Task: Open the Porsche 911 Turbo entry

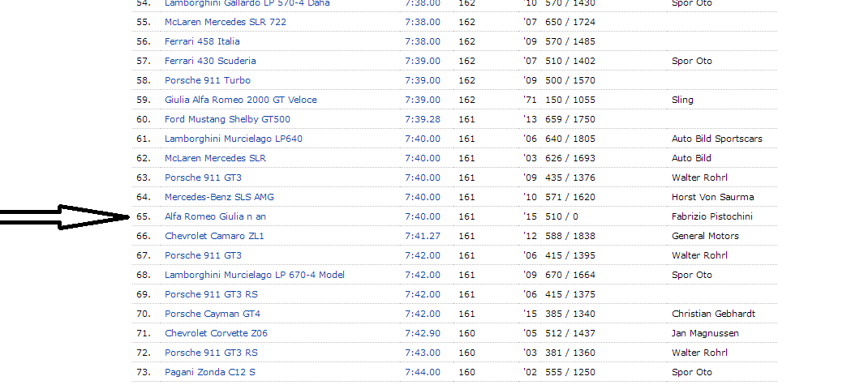Action: pos(208,81)
